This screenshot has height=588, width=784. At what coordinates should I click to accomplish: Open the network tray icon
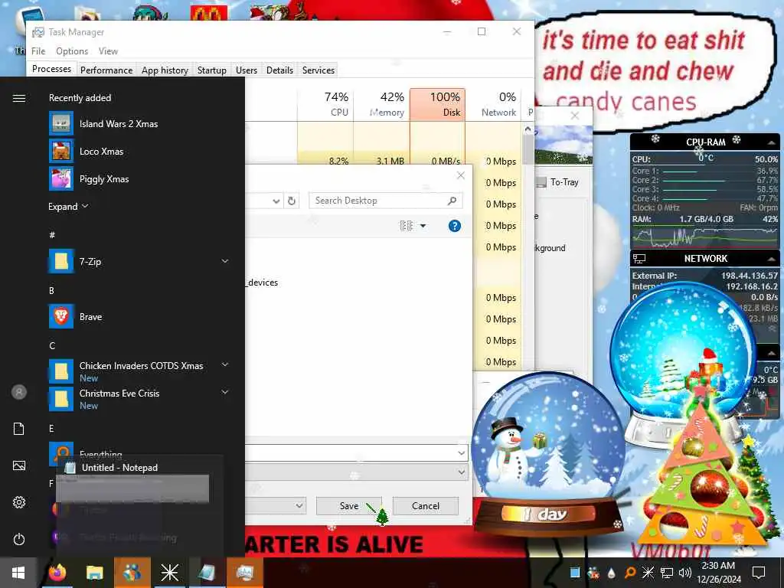(x=667, y=573)
